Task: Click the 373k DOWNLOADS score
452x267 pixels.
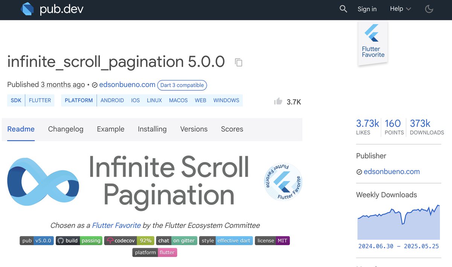Action: coord(427,127)
